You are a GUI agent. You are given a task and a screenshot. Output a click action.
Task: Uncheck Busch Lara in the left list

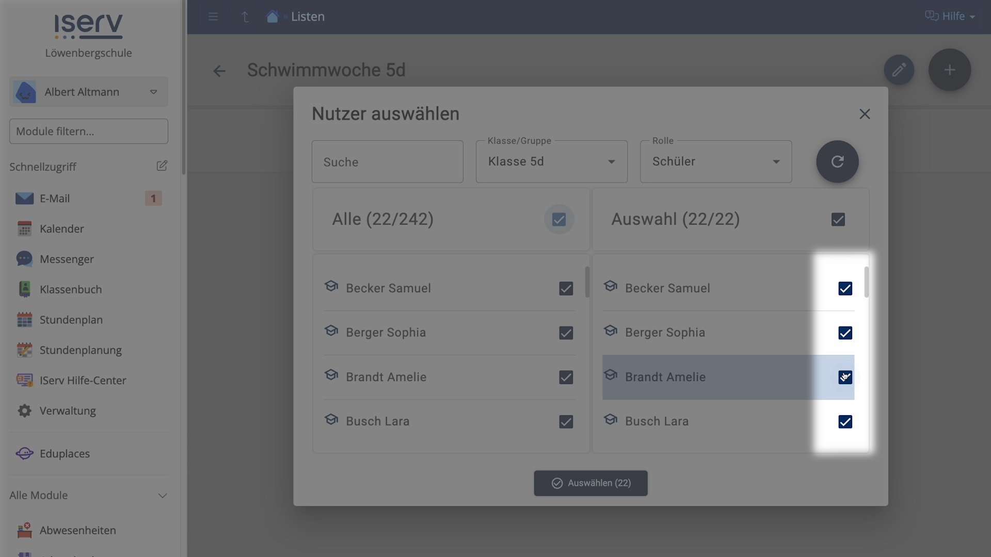566,422
